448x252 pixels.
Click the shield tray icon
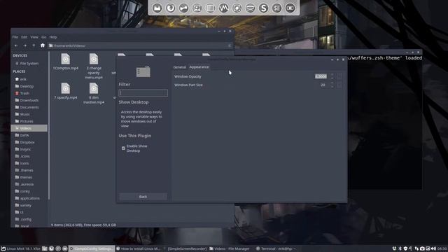coord(405,249)
